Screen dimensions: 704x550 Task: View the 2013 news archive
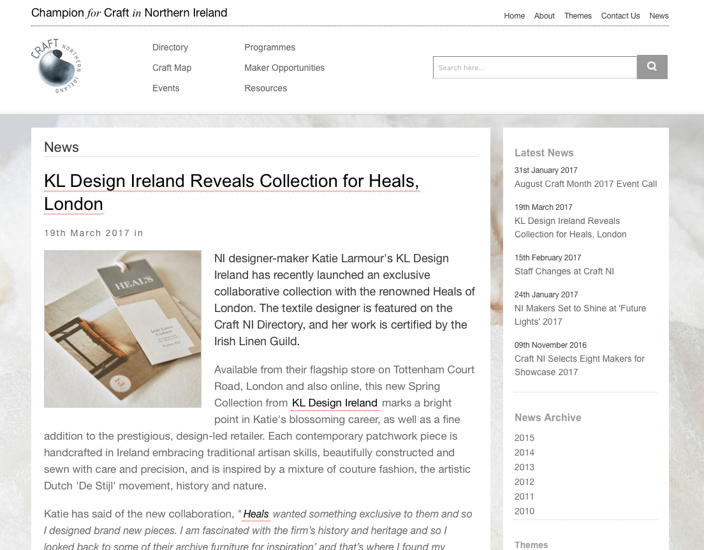[524, 467]
